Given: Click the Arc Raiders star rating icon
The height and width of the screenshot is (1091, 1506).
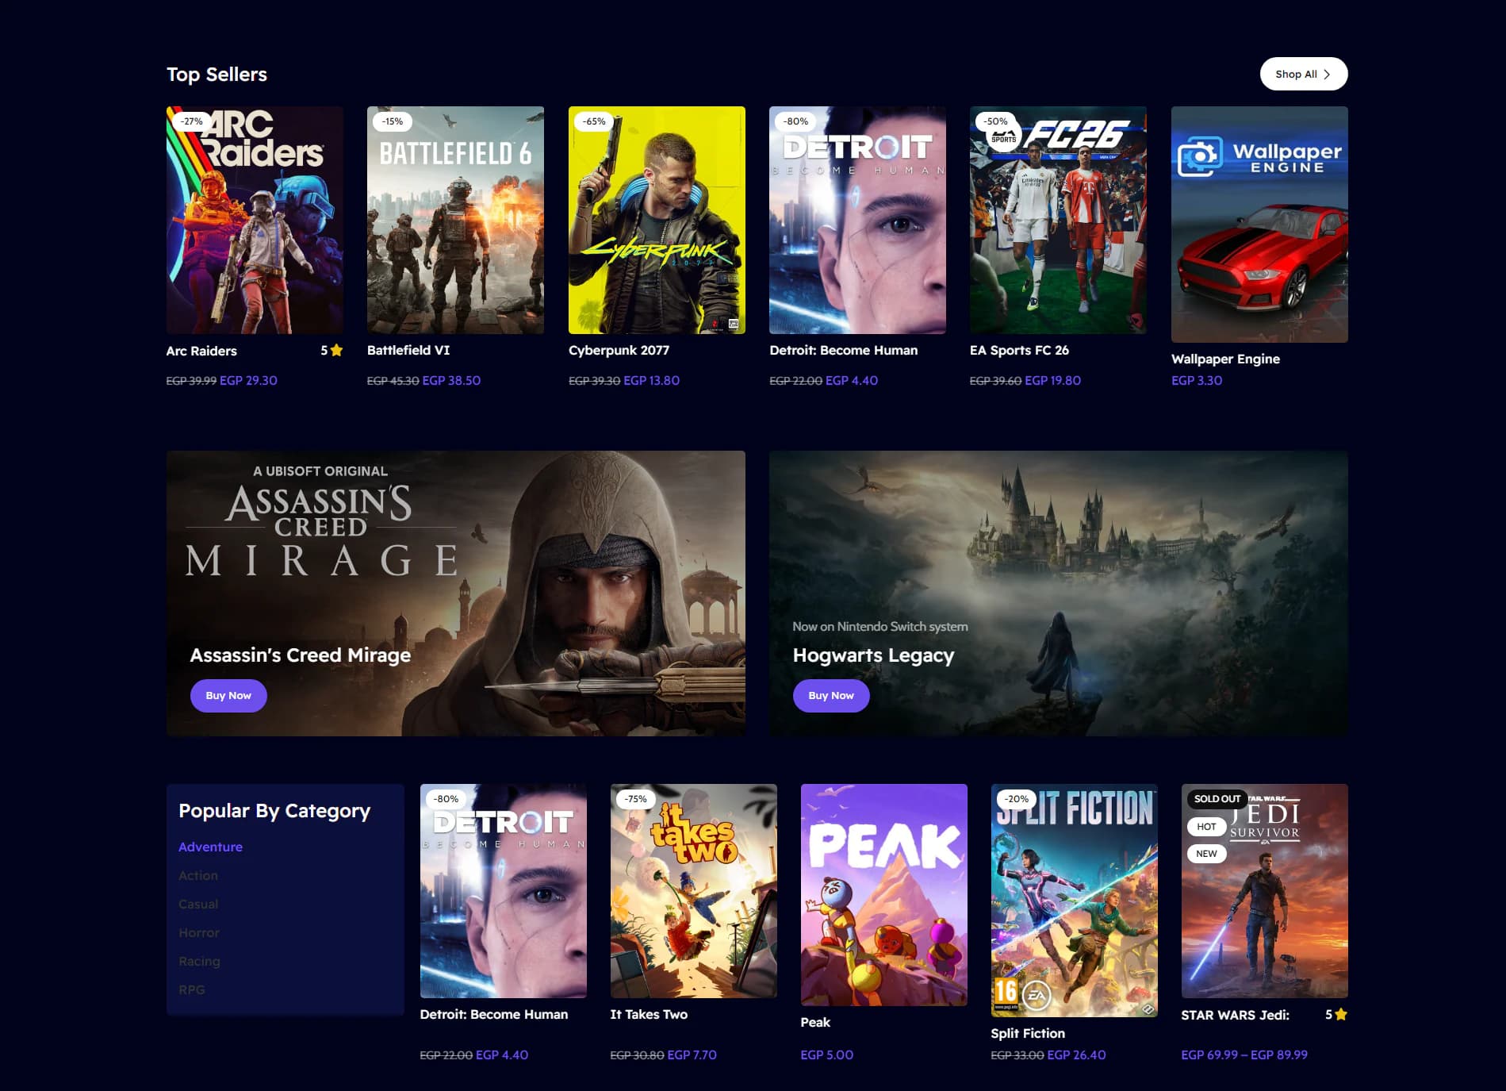Looking at the screenshot, I should (x=336, y=350).
